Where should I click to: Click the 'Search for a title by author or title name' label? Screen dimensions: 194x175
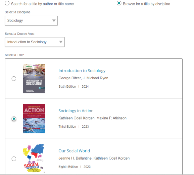point(42,4)
